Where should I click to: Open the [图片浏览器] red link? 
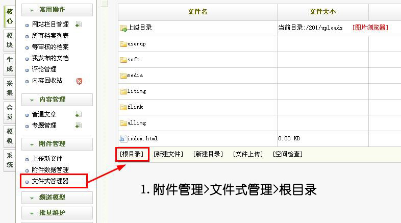point(370,28)
